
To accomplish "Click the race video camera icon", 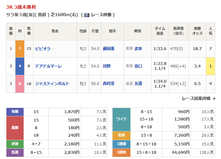I will point(86,15).
